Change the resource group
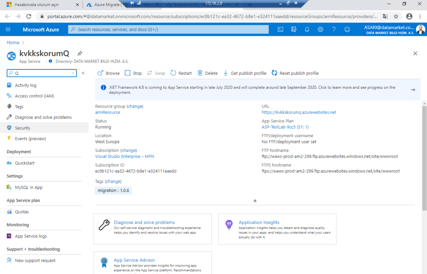The height and width of the screenshot is (274, 427). tap(135, 106)
